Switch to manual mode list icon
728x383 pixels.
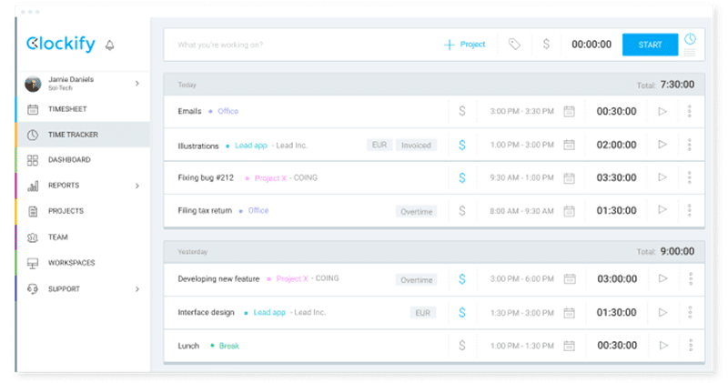690,53
